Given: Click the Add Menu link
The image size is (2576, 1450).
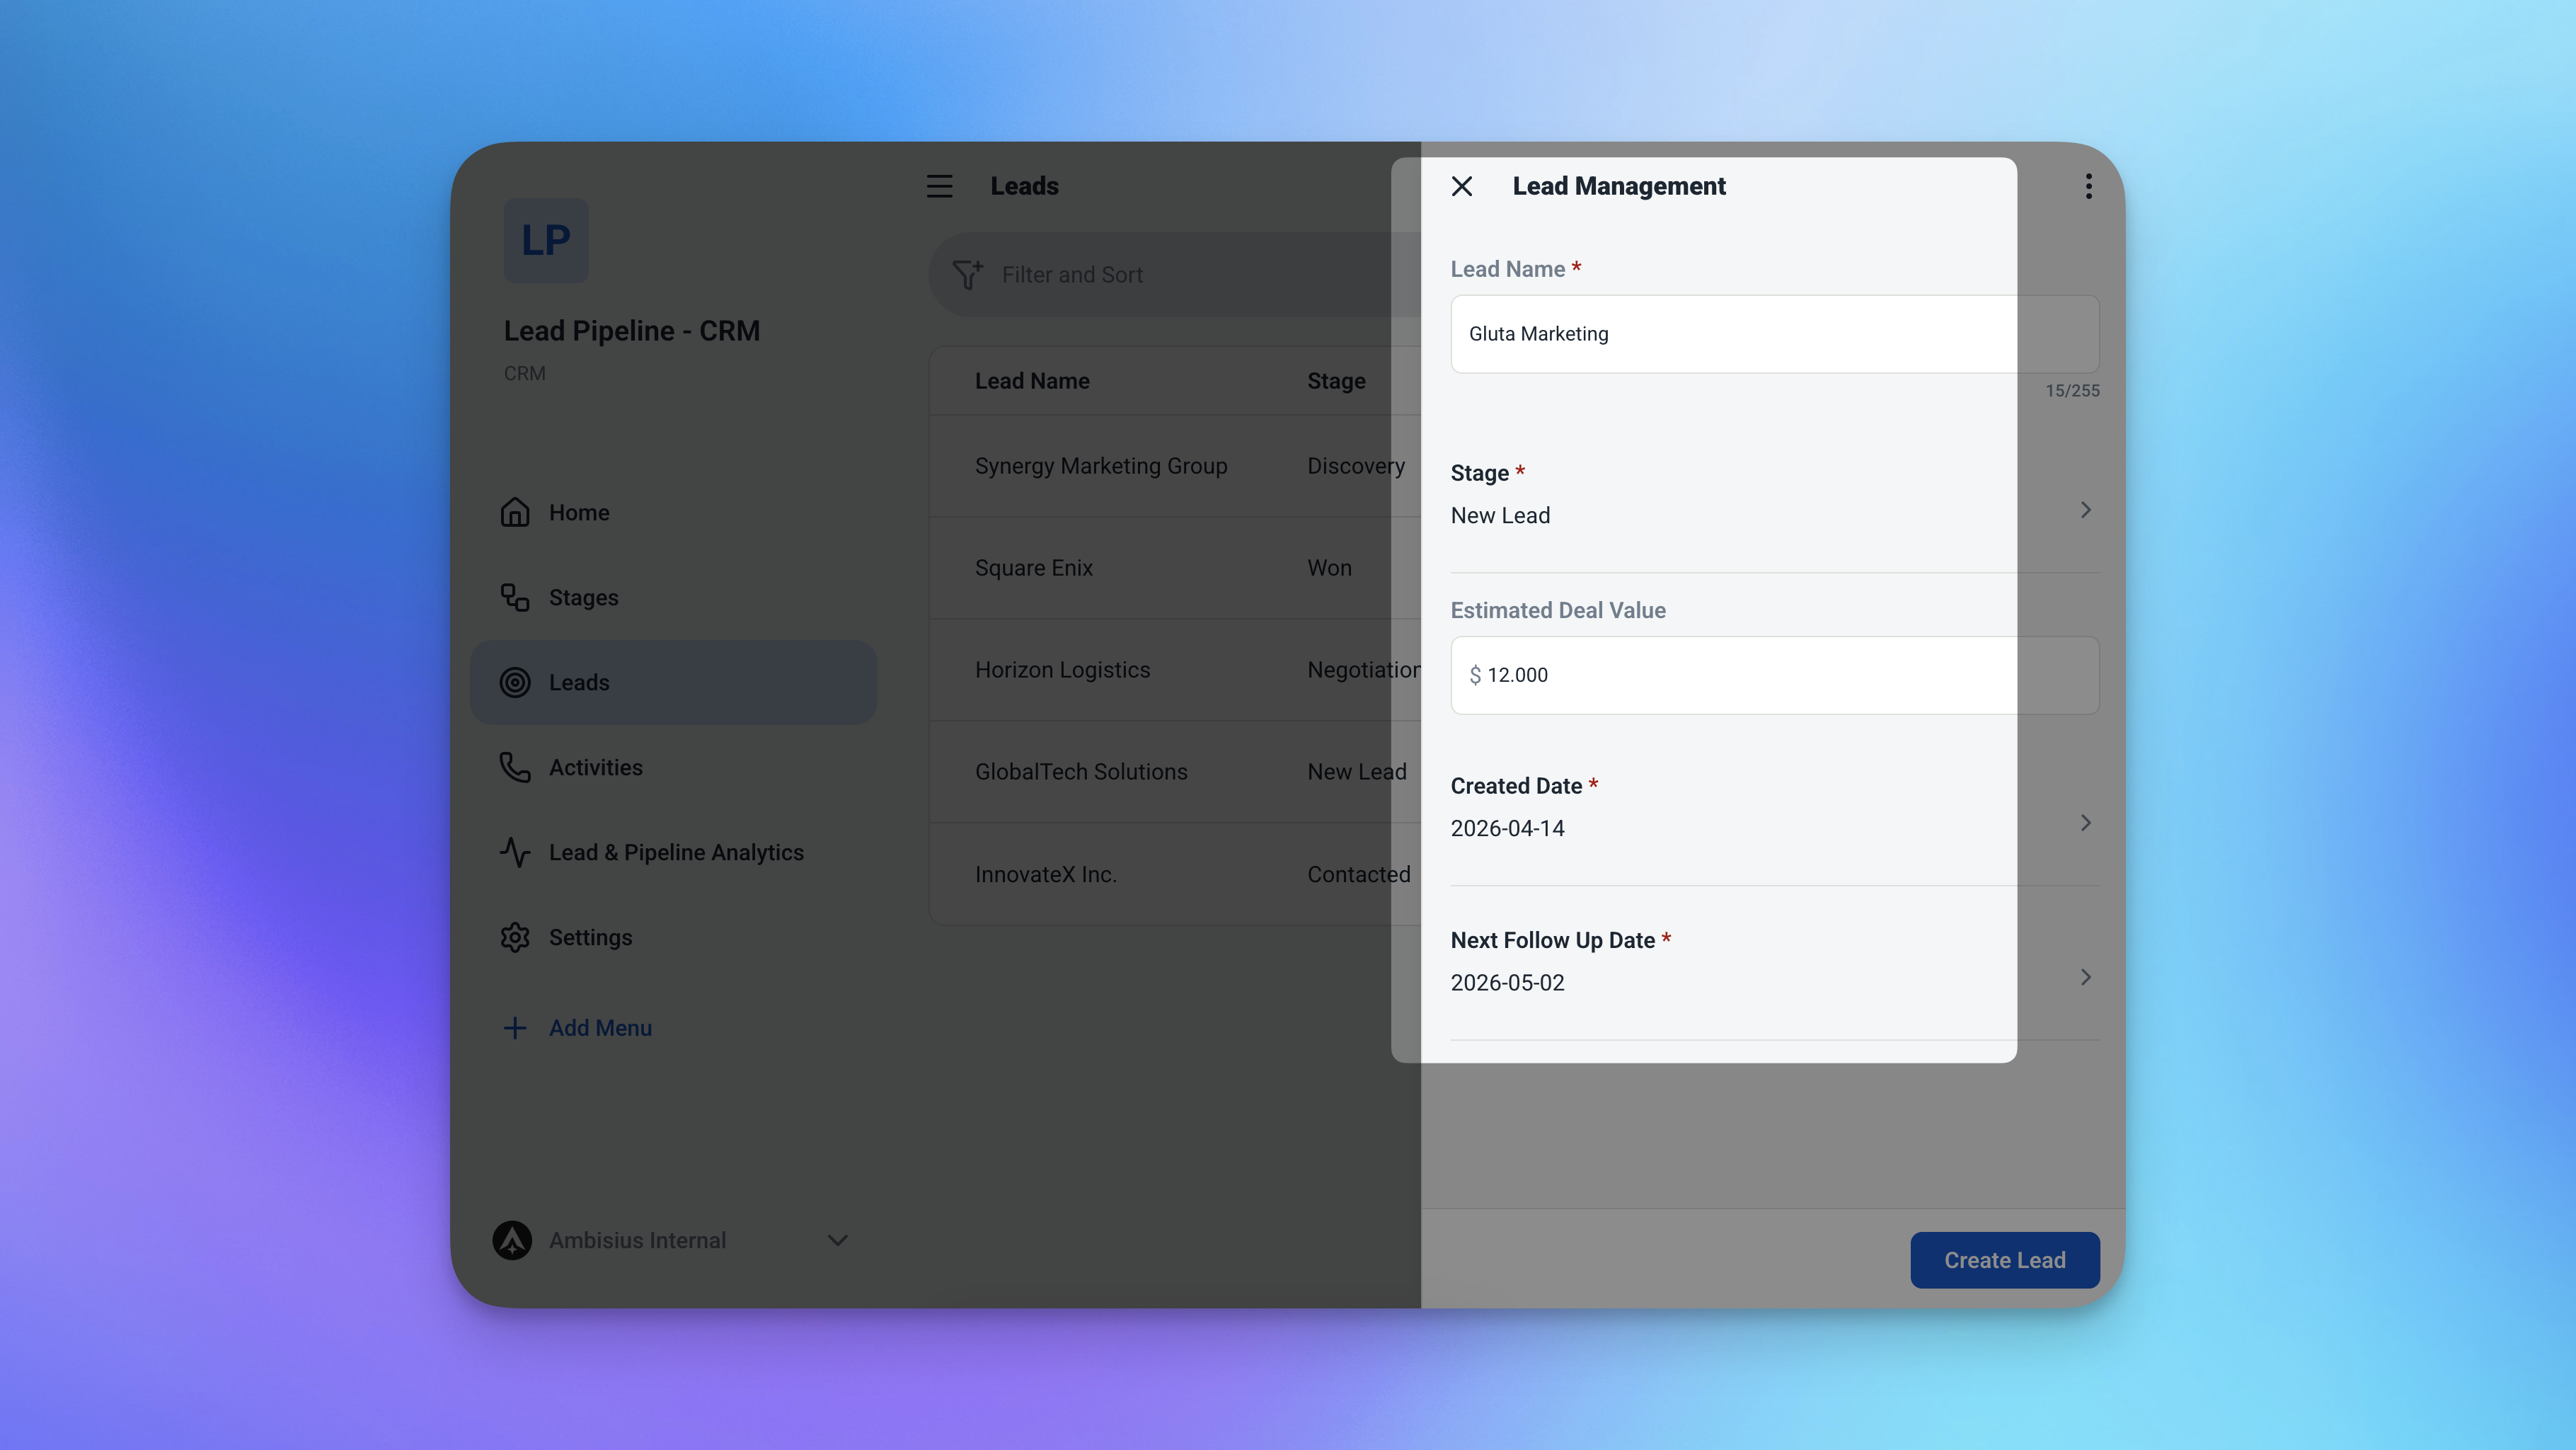Looking at the screenshot, I should (x=599, y=1028).
